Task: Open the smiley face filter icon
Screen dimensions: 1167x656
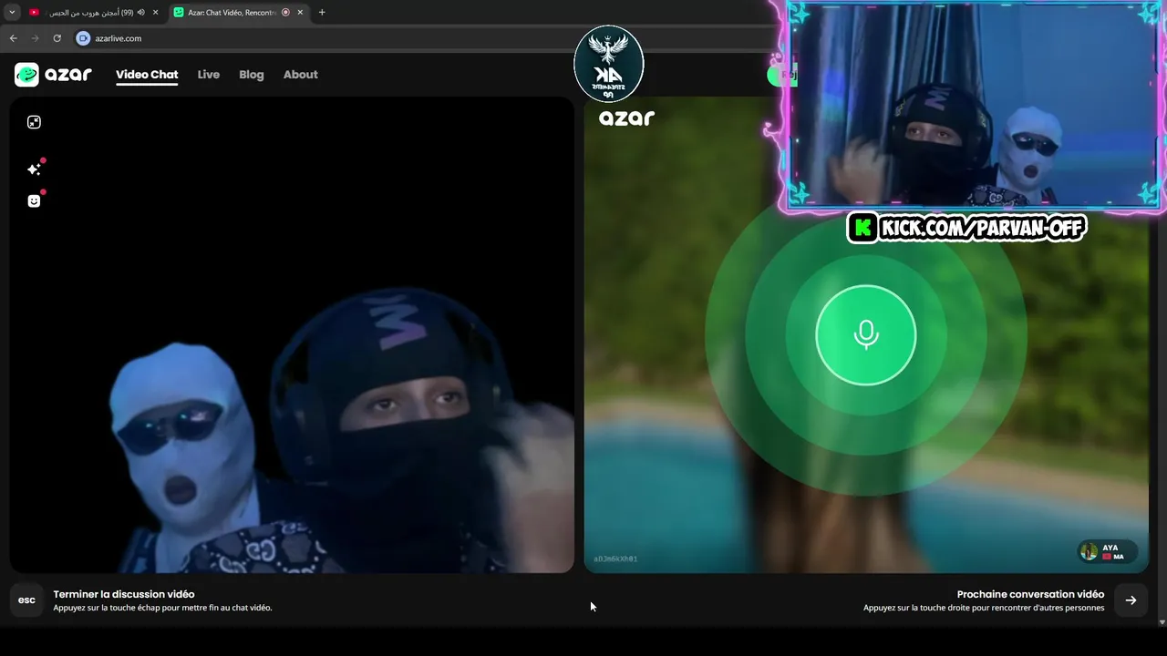Action: [34, 201]
